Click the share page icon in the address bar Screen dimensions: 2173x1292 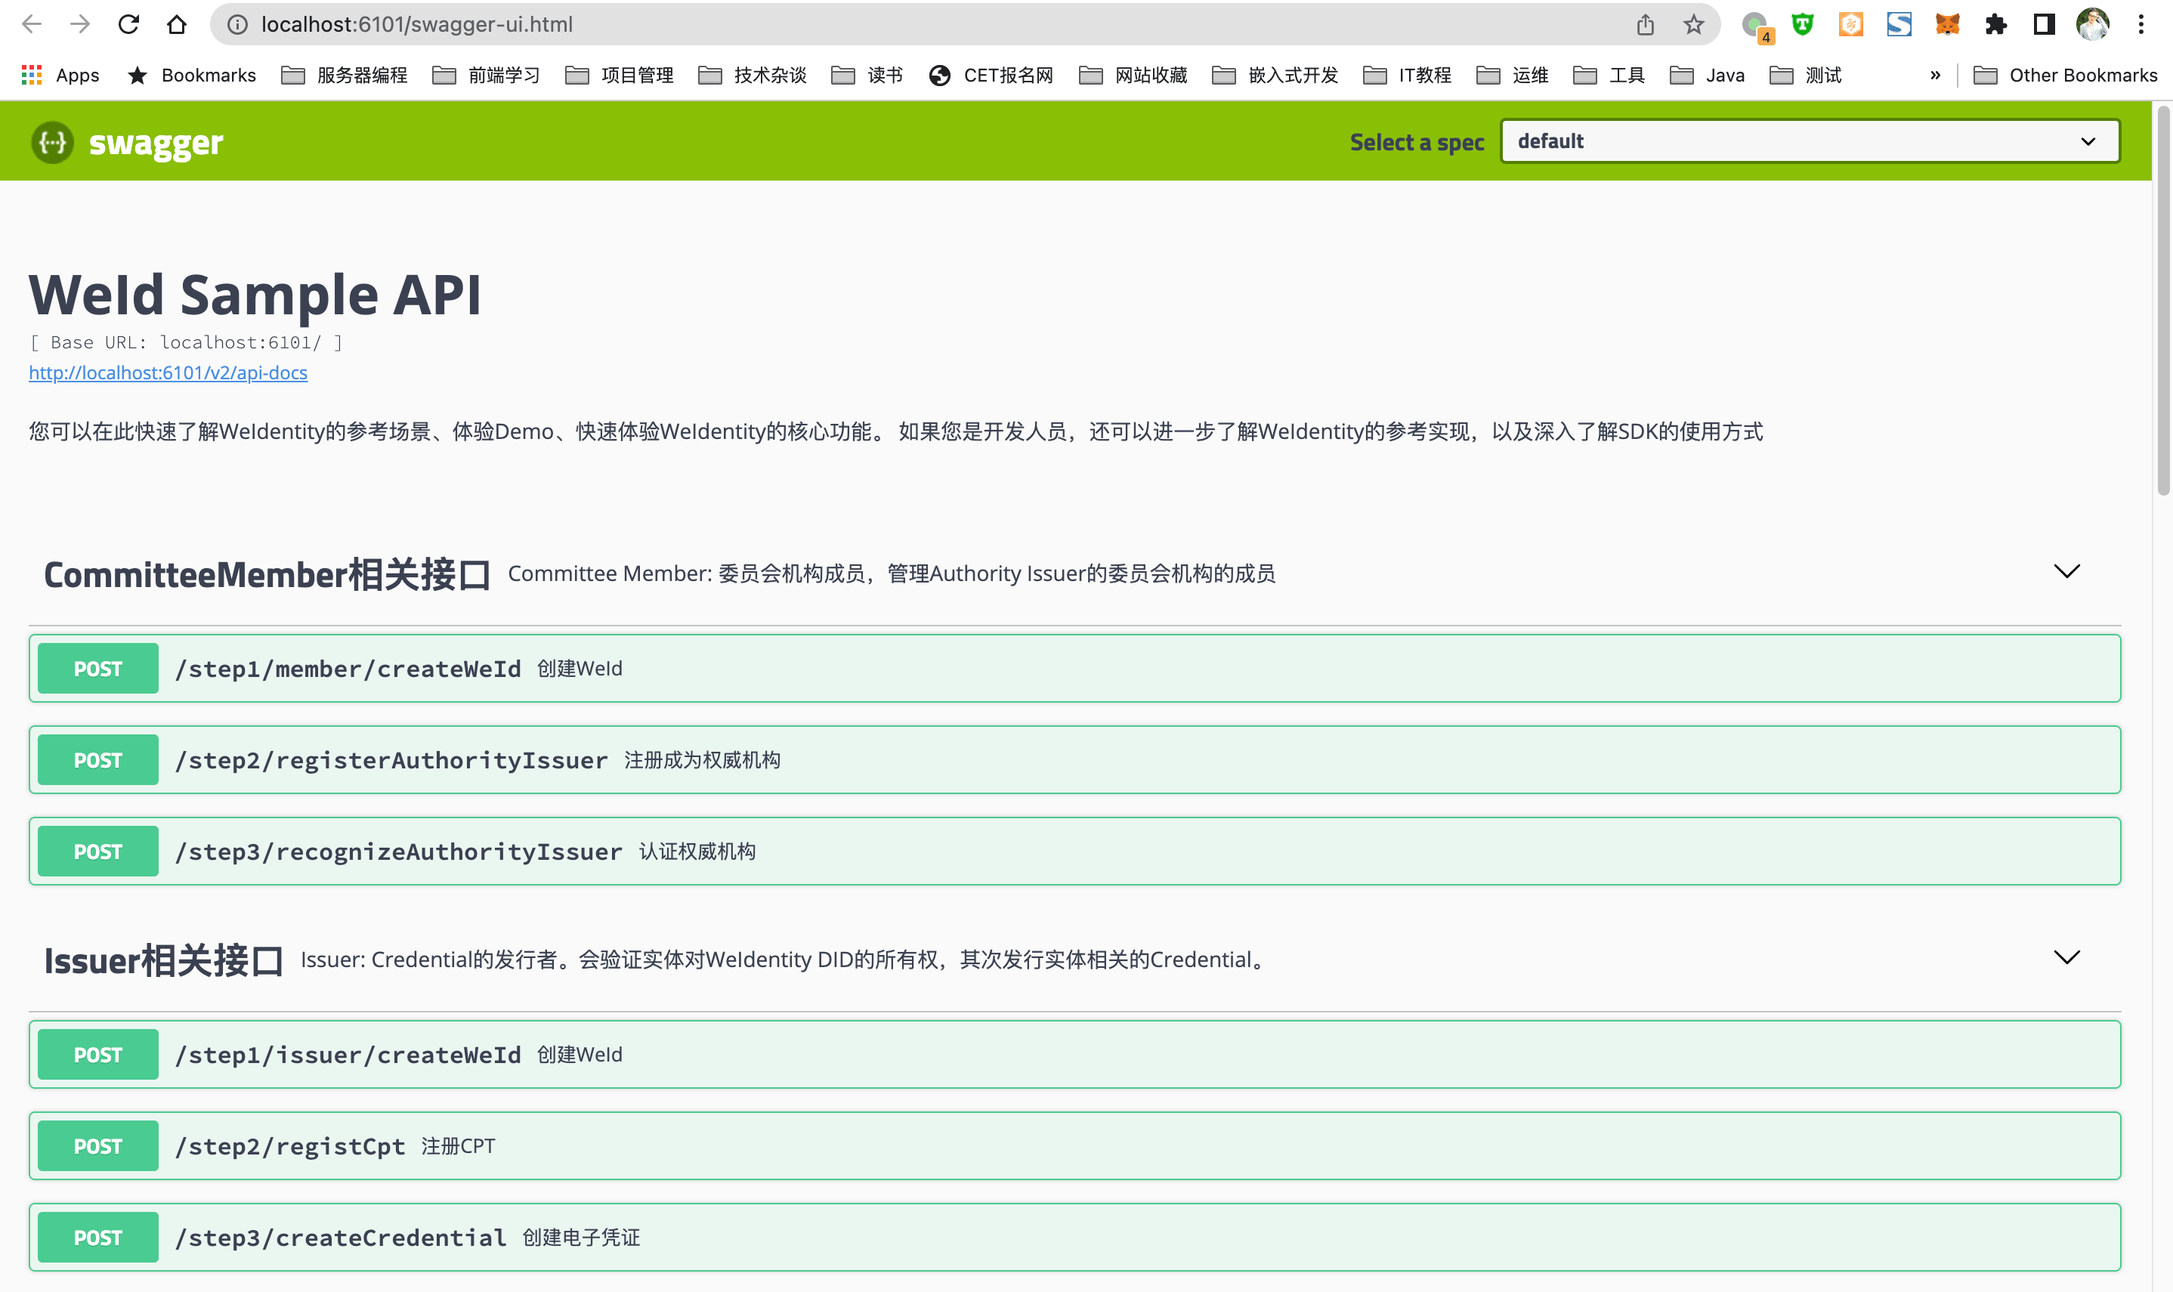point(1645,24)
